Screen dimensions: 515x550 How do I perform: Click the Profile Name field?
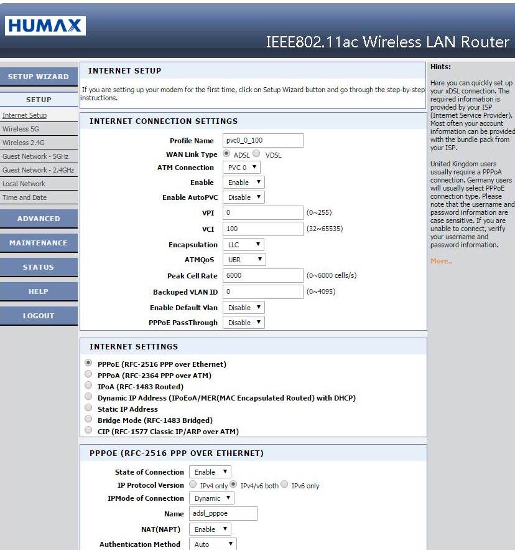point(262,140)
